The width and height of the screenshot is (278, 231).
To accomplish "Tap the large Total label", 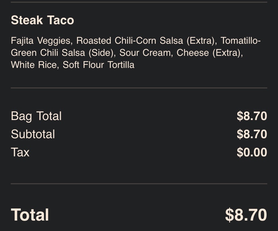I will pyautogui.click(x=30, y=215).
